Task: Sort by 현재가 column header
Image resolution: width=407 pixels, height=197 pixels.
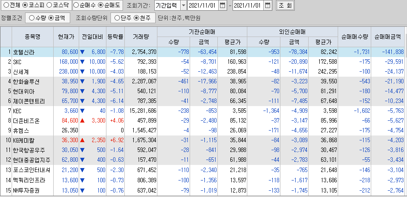Action: pyautogui.click(x=66, y=37)
